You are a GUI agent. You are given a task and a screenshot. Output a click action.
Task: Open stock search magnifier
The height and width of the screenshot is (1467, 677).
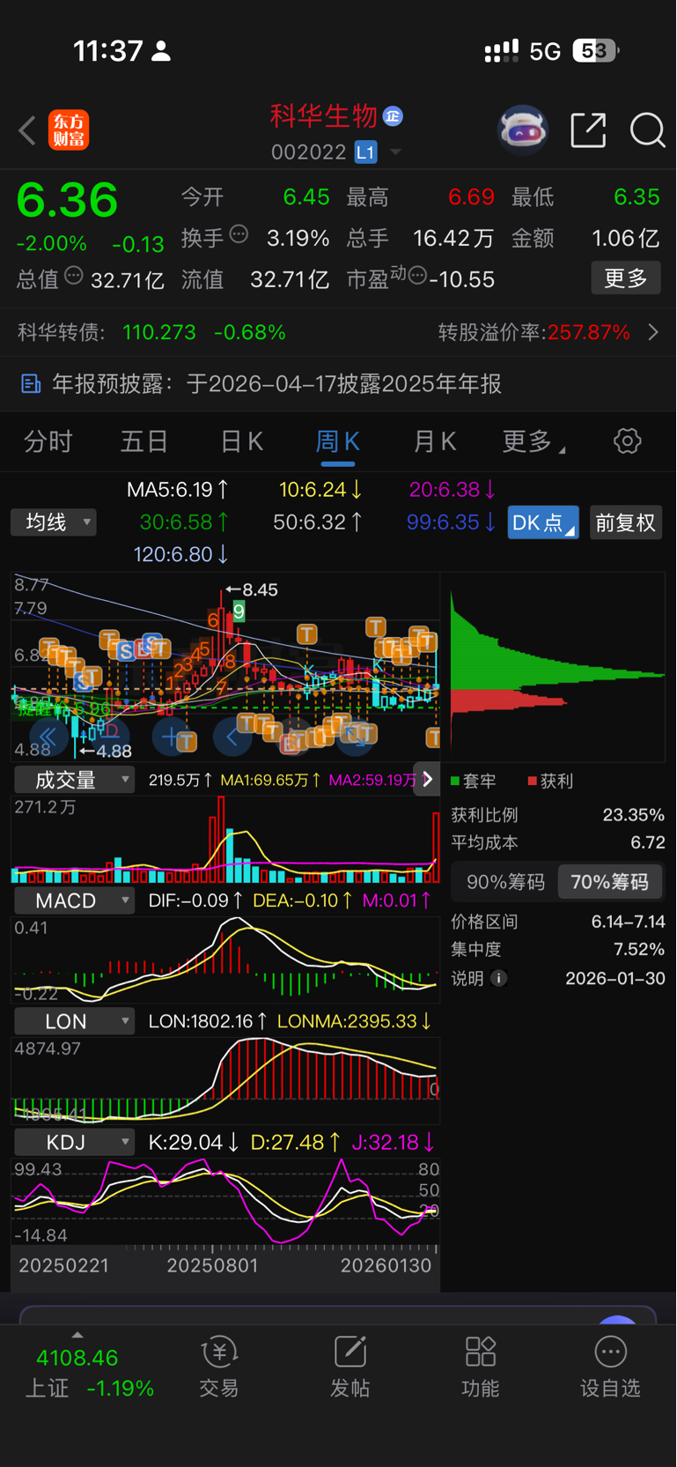(x=647, y=130)
